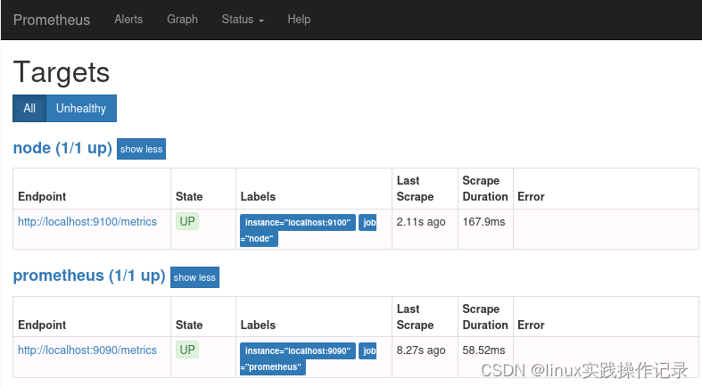Click the 8.27s ago last scrape value

[x=421, y=350]
